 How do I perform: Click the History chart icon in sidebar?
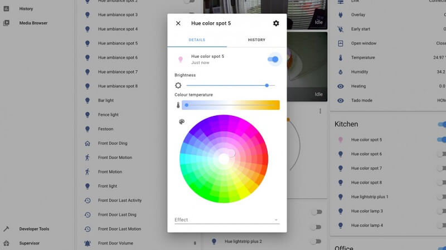pyautogui.click(x=6, y=9)
